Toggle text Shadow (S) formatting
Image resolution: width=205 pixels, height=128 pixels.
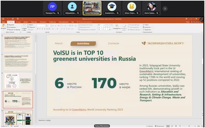[45, 29]
